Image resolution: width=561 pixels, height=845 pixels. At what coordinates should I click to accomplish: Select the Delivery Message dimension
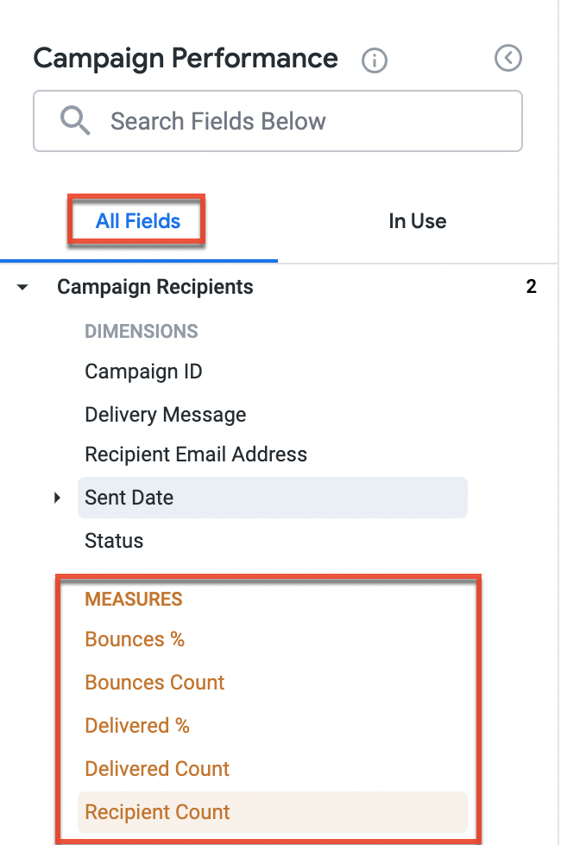165,415
